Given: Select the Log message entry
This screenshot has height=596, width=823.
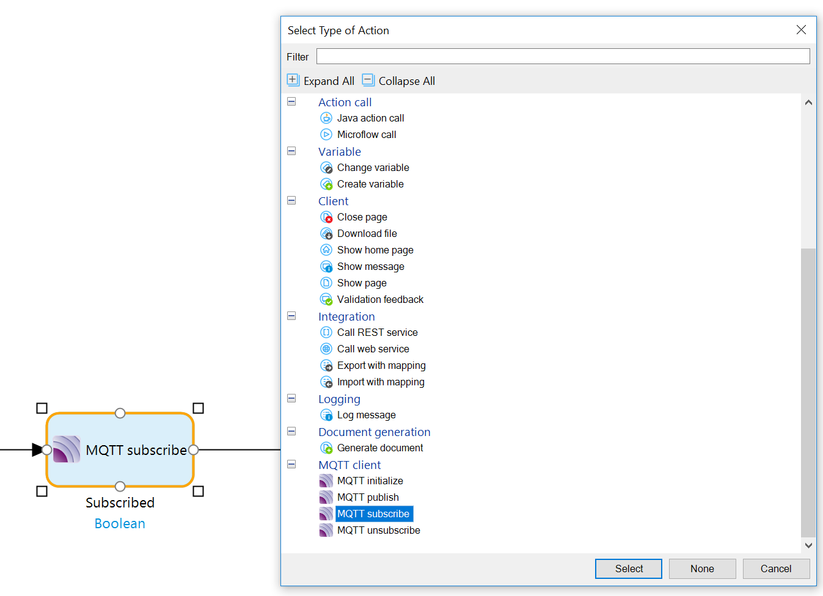Looking at the screenshot, I should [366, 415].
